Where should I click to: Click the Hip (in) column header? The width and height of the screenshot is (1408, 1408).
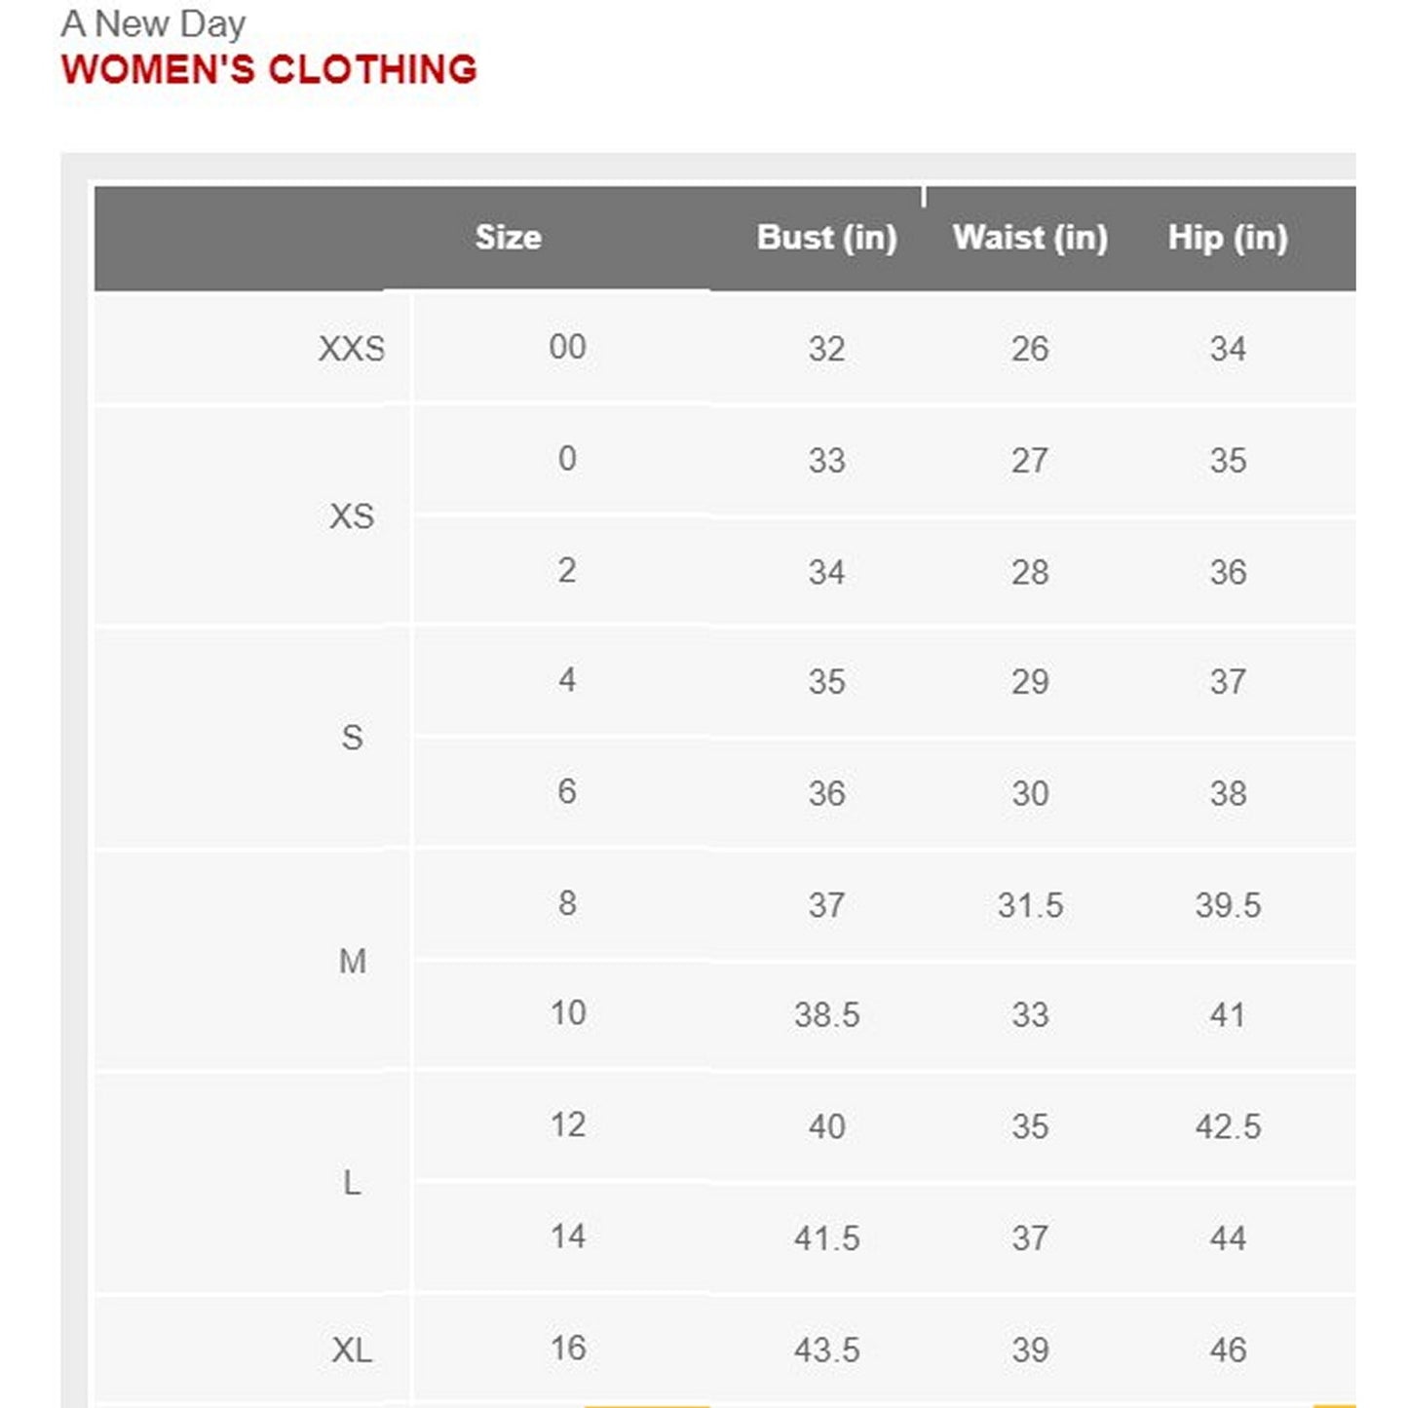click(1228, 238)
